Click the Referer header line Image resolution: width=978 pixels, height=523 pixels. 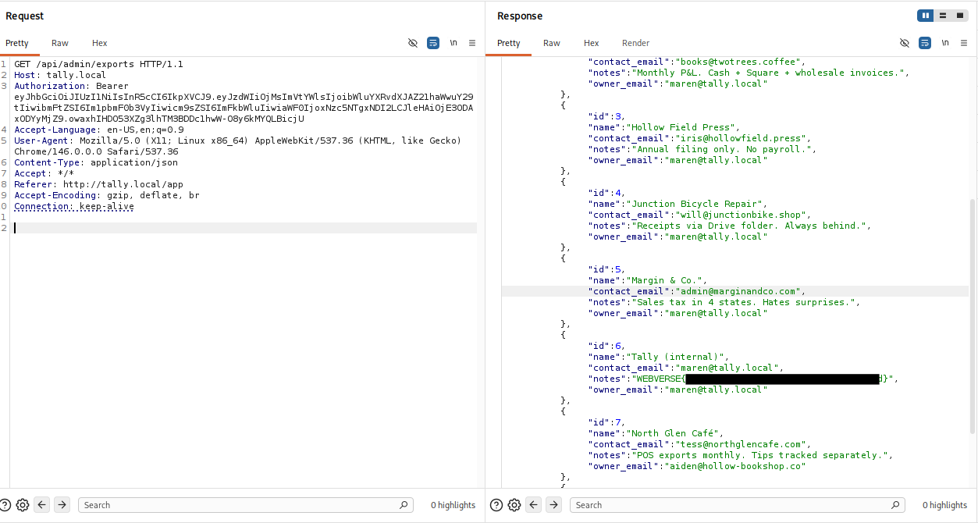tap(98, 184)
